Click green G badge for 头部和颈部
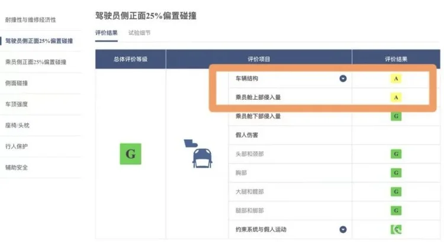Viewport: 444px width, 242px height. pos(396,154)
